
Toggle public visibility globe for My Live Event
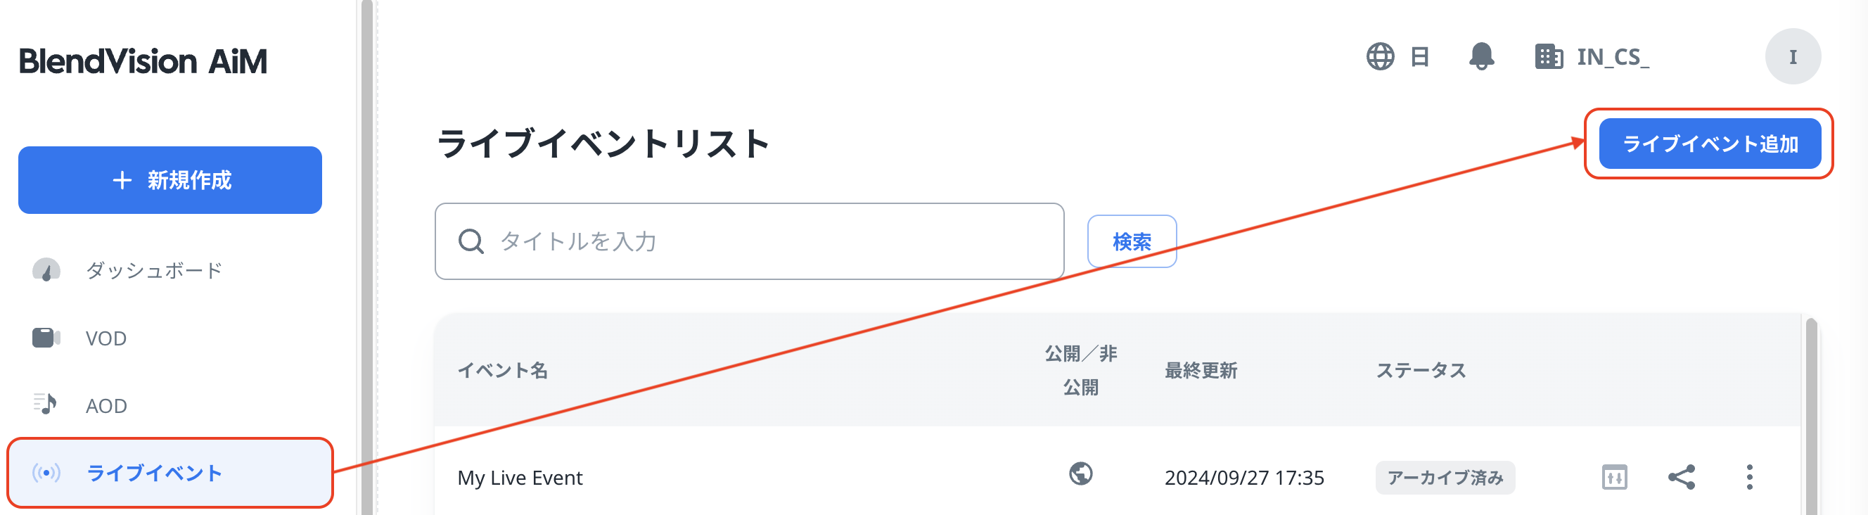coord(1080,477)
